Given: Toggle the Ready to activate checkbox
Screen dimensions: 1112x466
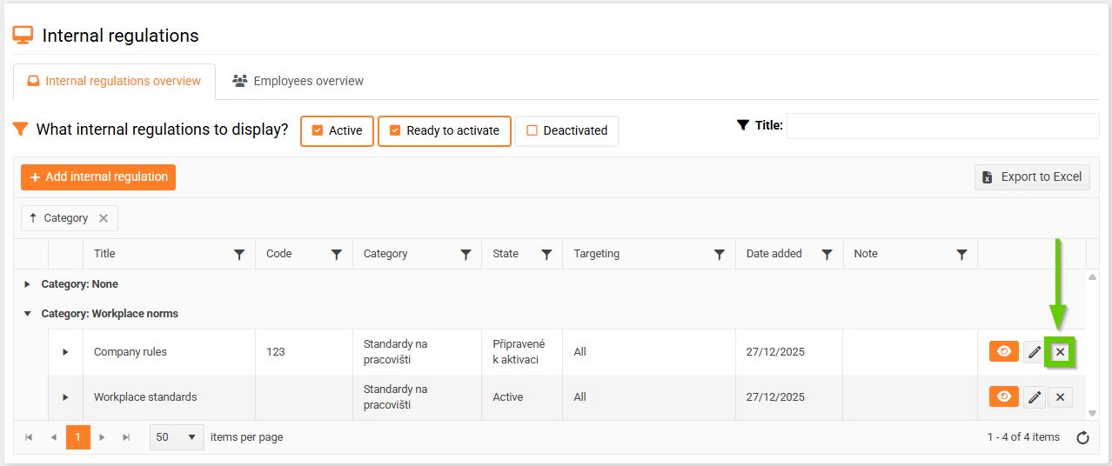Looking at the screenshot, I should 395,131.
